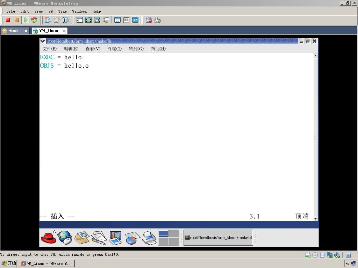The height and width of the screenshot is (268, 358).
Task: Close the Home tab
Action: (x=26, y=31)
